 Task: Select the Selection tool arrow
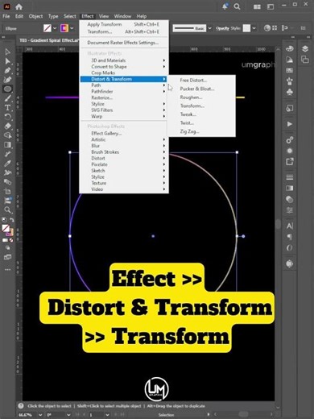7,52
